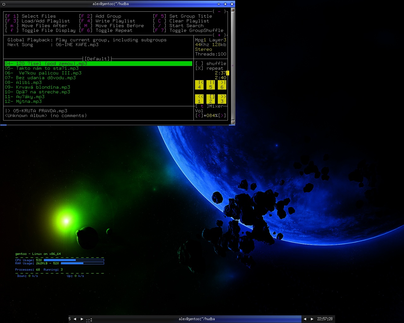Skip to next track button

pos(222,85)
